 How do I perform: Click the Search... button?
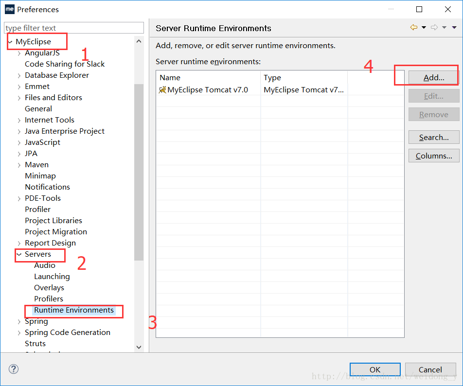(x=434, y=137)
